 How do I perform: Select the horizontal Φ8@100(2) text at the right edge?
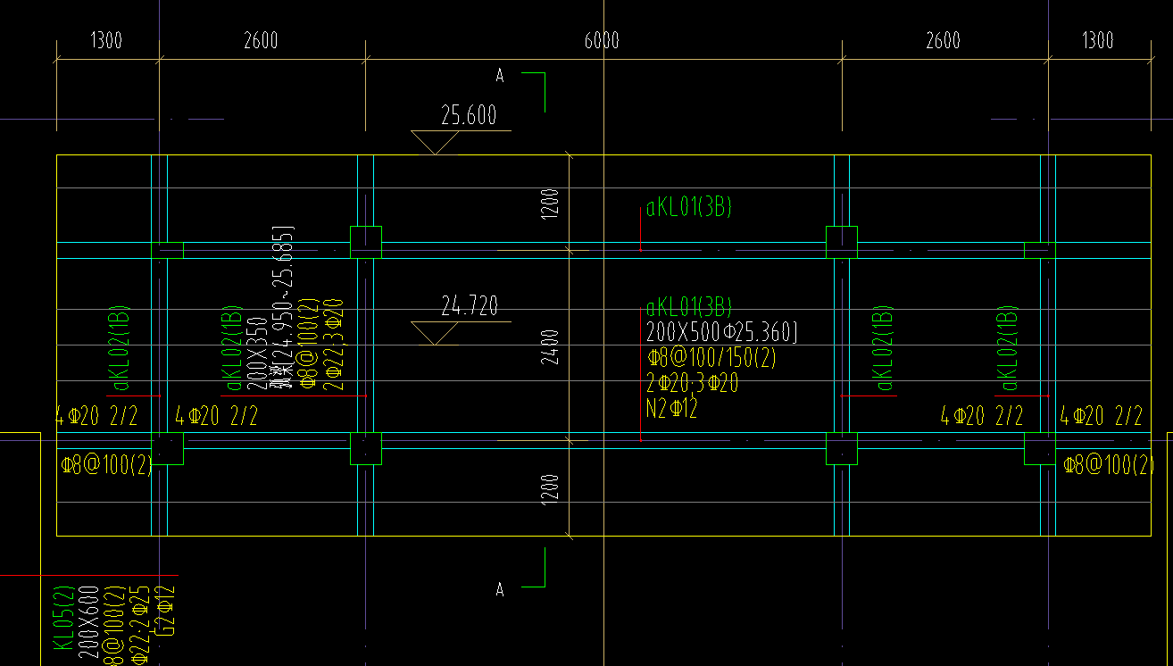(x=1110, y=465)
